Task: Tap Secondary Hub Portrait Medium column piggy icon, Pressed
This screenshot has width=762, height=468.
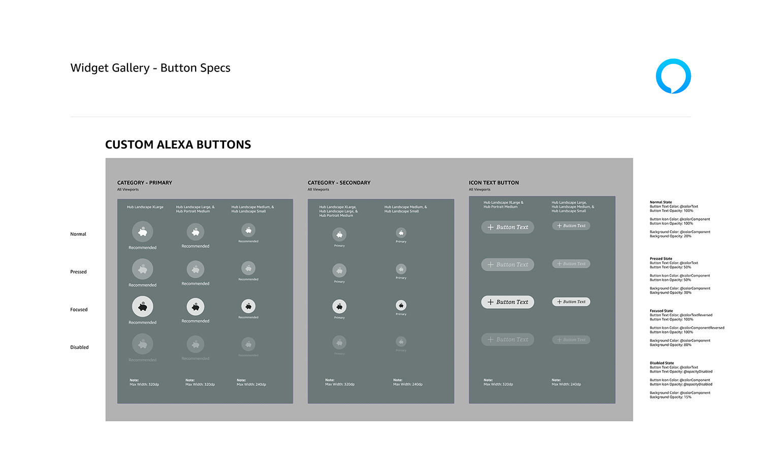Action: point(339,270)
